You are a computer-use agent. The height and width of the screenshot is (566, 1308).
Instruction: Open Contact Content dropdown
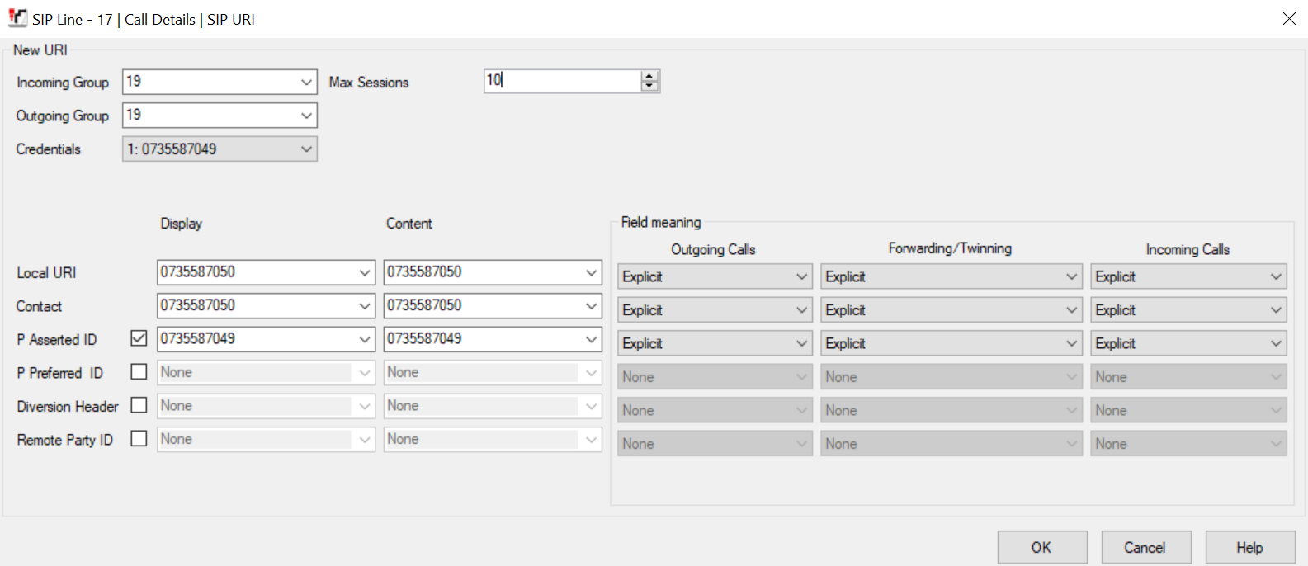coord(592,306)
